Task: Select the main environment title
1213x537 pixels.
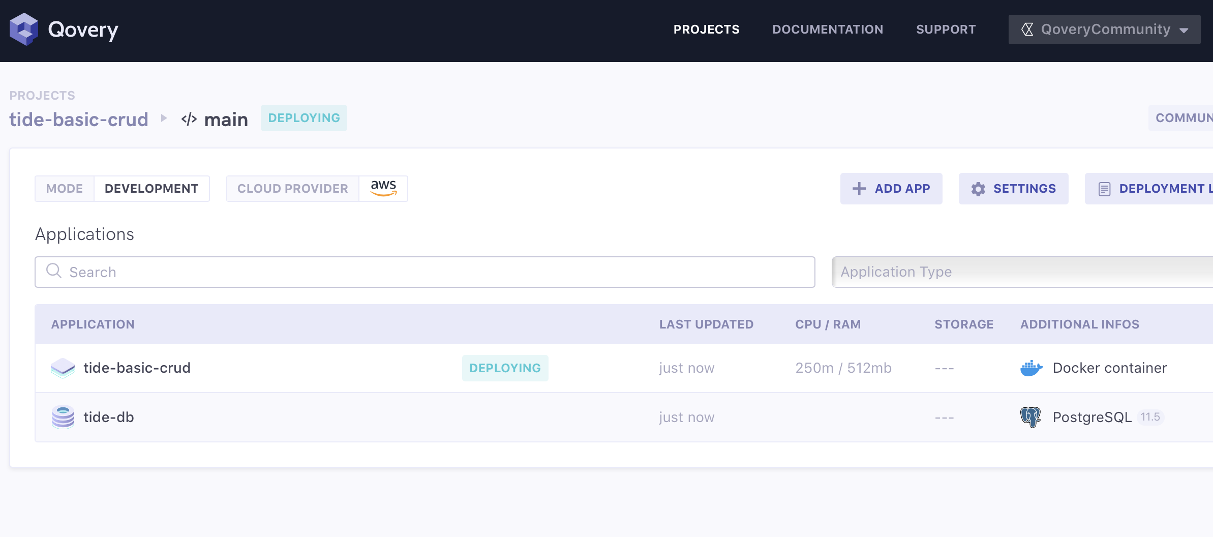Action: click(x=226, y=120)
